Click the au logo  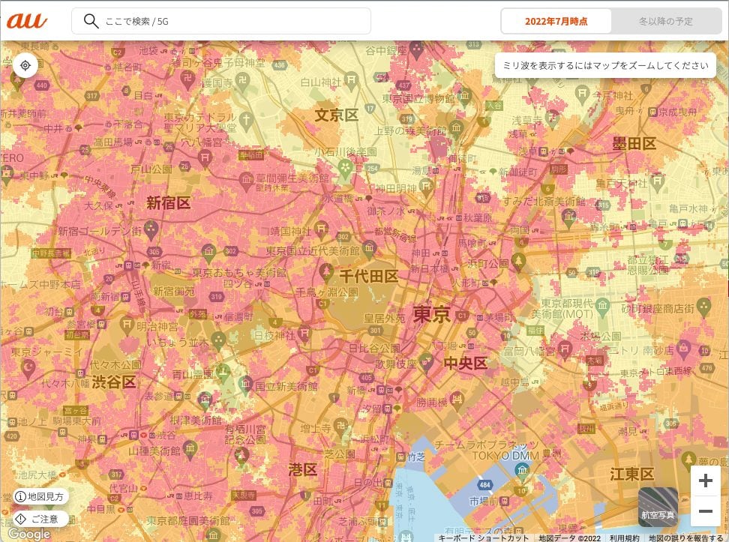tap(26, 20)
